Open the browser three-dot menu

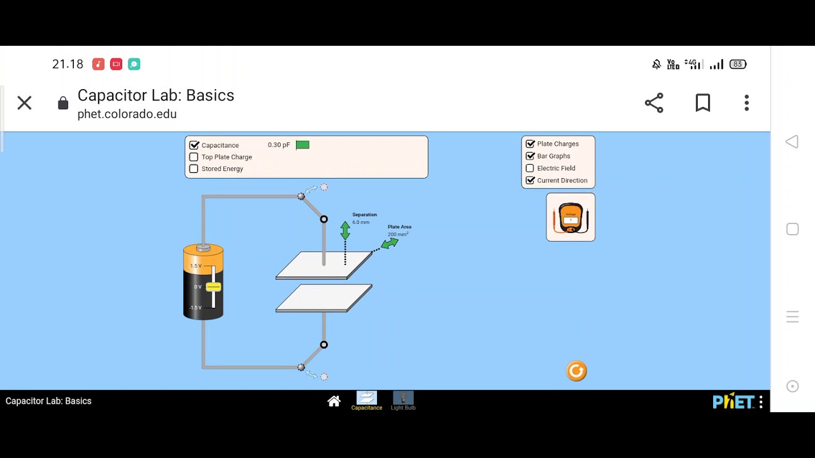[747, 103]
